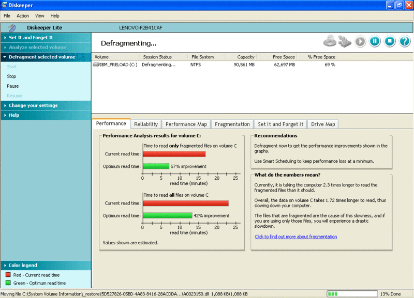The height and width of the screenshot is (298, 414).
Task: Expand the Analyze selected volume section
Action: [46, 48]
